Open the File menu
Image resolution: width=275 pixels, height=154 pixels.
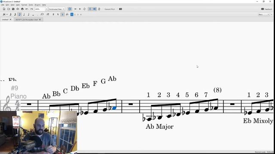3,5
